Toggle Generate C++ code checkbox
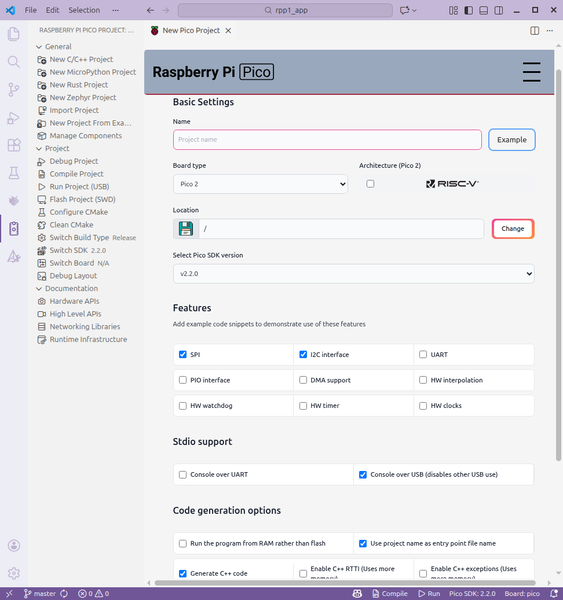Viewport: 563px width, 600px height. pos(182,573)
